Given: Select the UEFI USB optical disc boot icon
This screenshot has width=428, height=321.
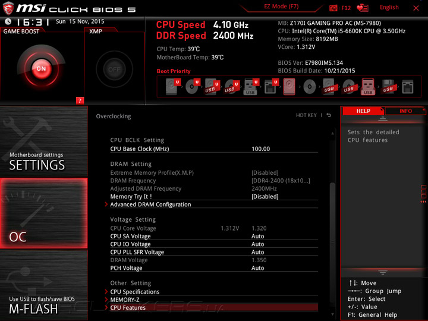Looking at the screenshot, I should pyautogui.click(x=232, y=87).
